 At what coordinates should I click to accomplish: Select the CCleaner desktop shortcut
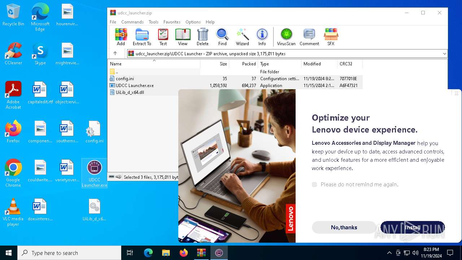[13, 54]
